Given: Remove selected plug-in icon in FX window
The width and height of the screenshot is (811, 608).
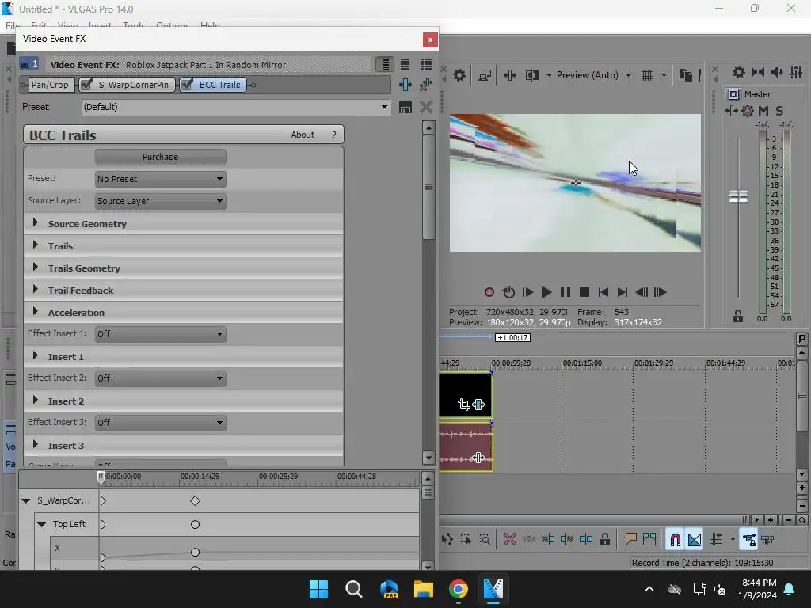Looking at the screenshot, I should pos(425,85).
